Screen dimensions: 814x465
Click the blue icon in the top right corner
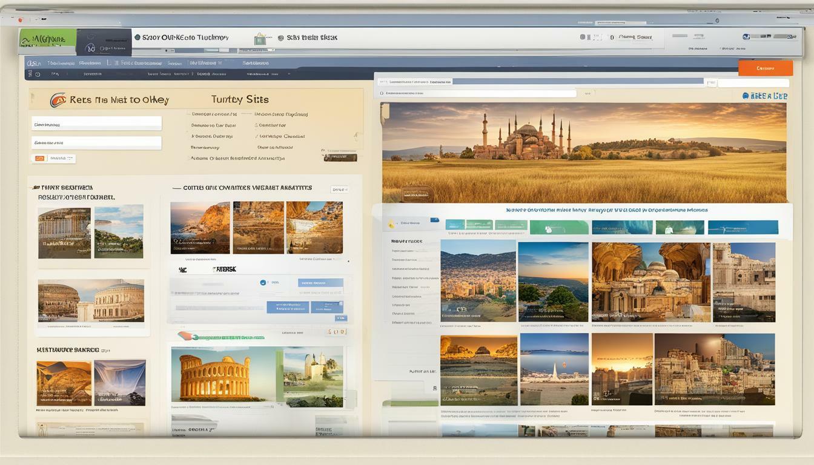point(746,36)
